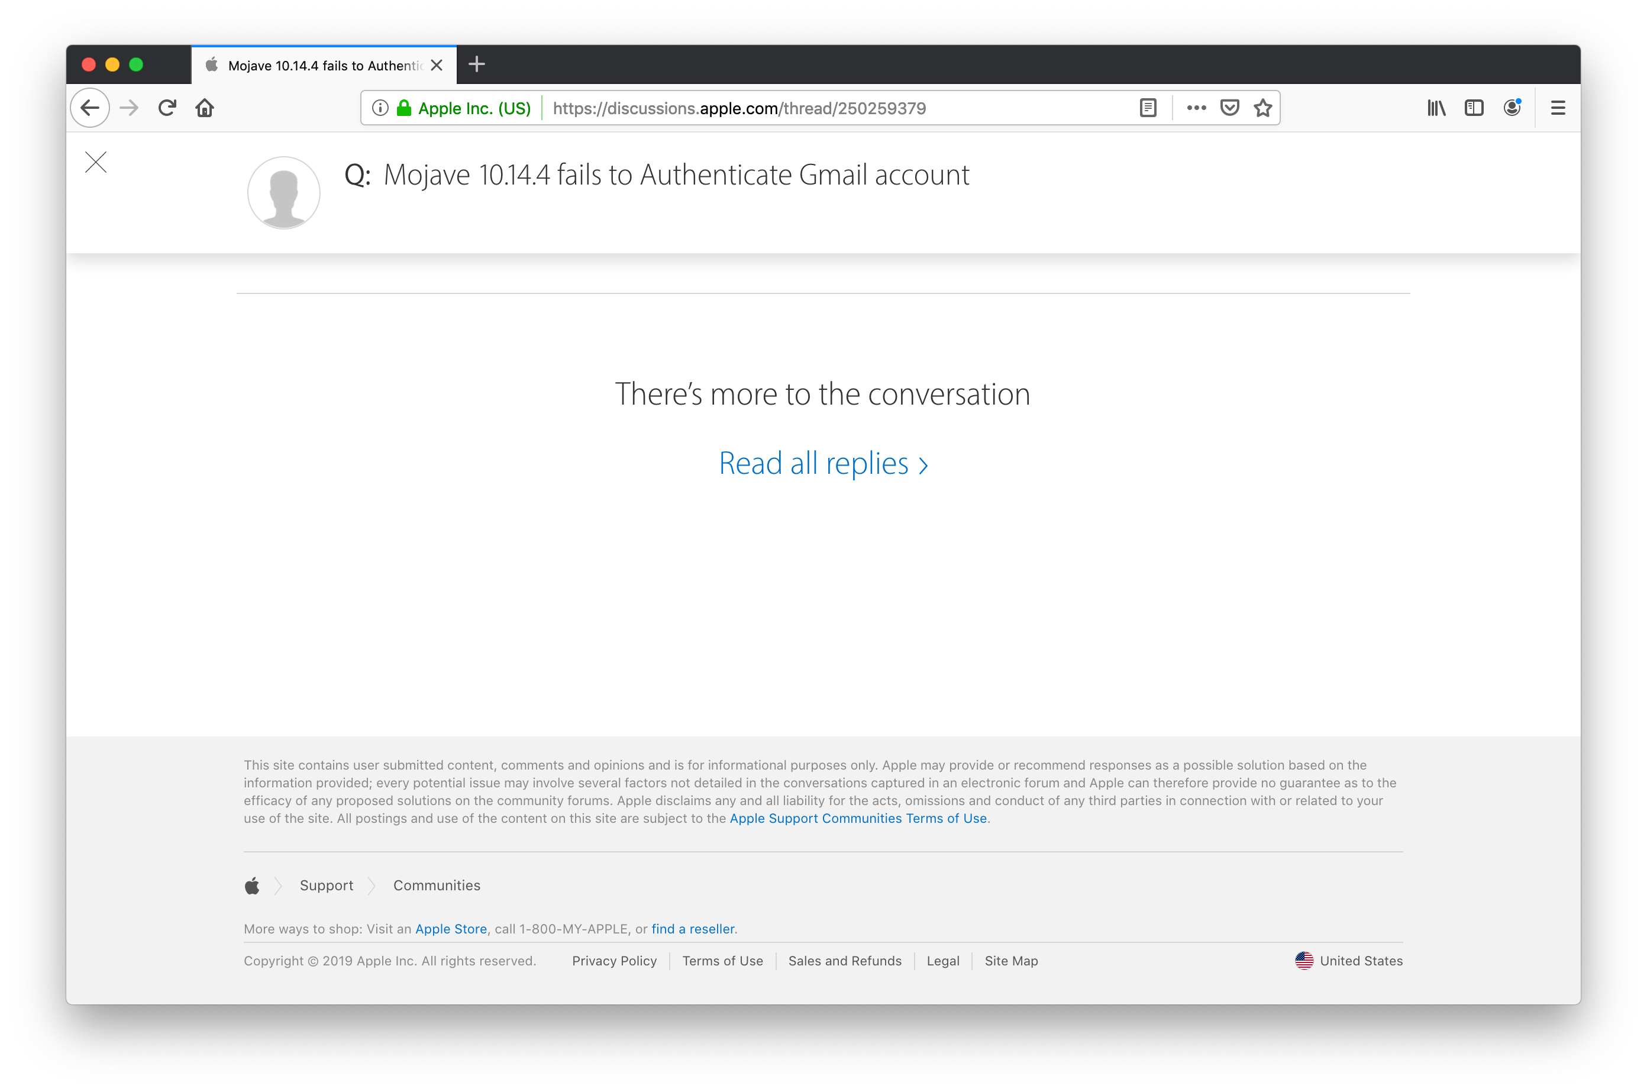The image size is (1647, 1092).
Task: Close the question overlay X
Action: (x=96, y=162)
